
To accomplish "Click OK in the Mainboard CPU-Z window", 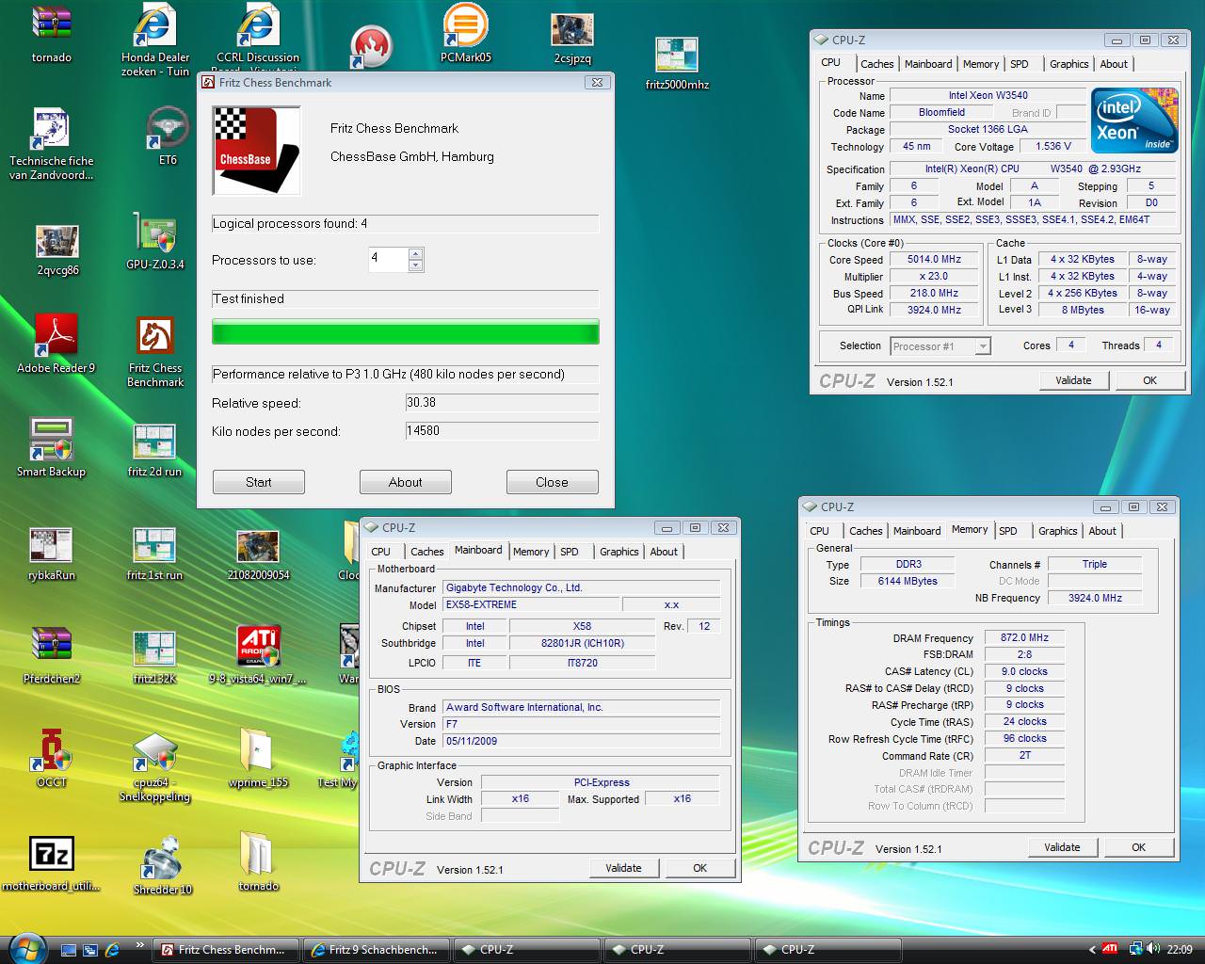I will (x=699, y=868).
